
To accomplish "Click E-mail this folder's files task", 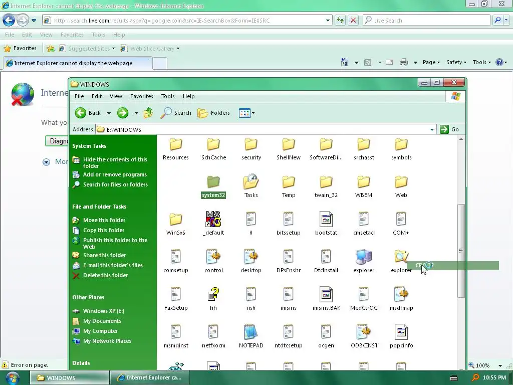I will coord(113,265).
